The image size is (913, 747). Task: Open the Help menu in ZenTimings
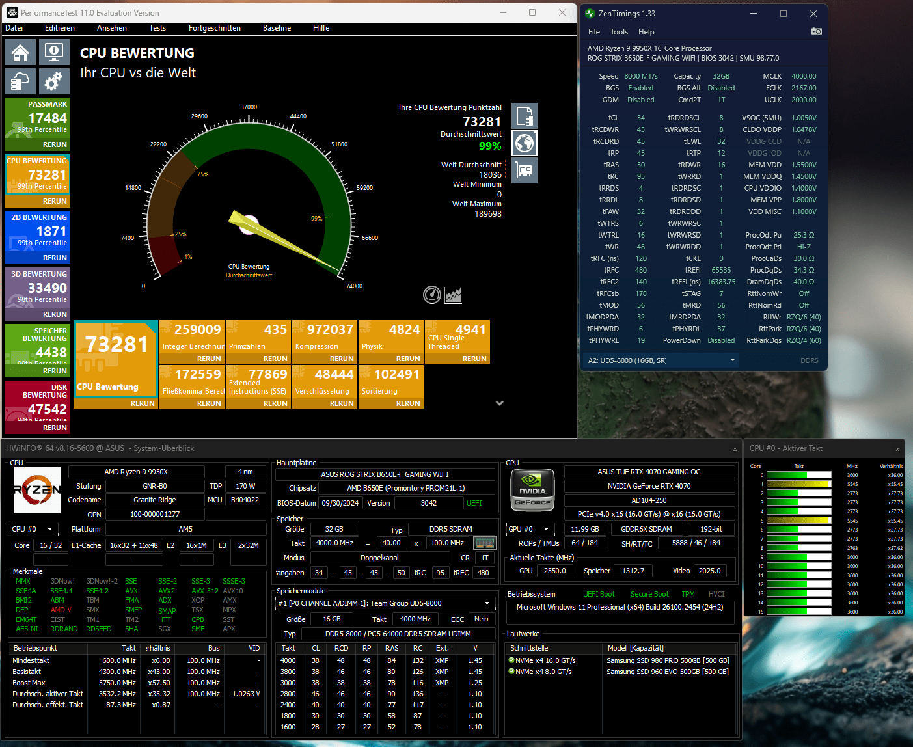point(646,32)
